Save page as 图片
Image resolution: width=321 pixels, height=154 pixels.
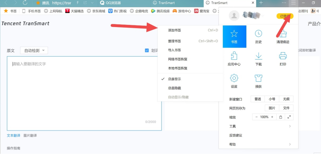pos(272,108)
